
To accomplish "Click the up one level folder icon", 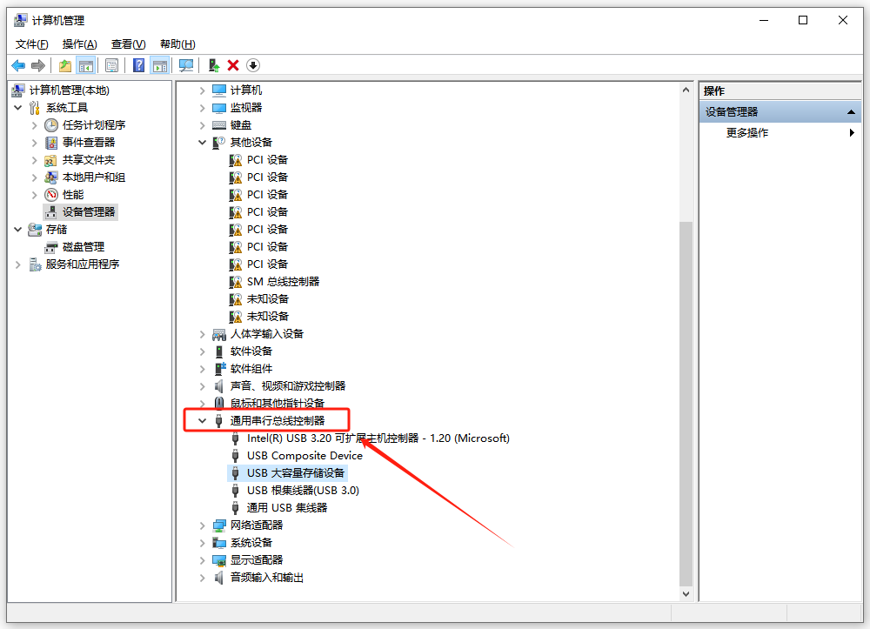I will pos(64,65).
